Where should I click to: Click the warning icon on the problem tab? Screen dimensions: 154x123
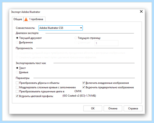point(26,19)
